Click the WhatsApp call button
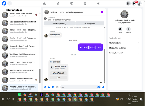This screenshot has width=145, height=106. pyautogui.click(x=59, y=73)
